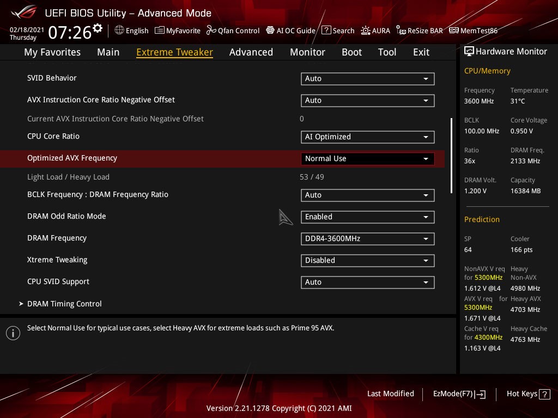Open CPU Core Ratio dropdown
Screen dimensions: 558x418
[x=368, y=137]
